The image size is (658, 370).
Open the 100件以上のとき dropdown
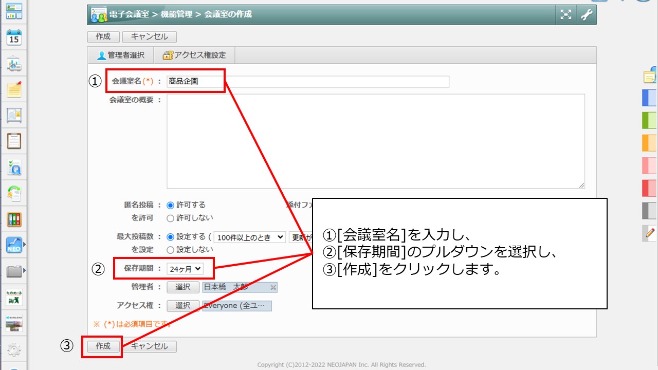pyautogui.click(x=250, y=237)
